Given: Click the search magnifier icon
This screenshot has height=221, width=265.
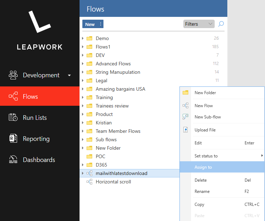Looking at the screenshot, I should (221, 24).
